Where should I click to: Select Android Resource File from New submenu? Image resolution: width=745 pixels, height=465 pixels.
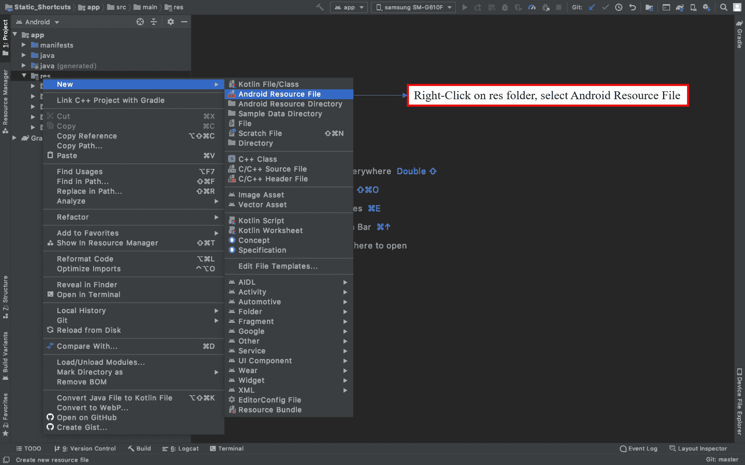click(x=280, y=94)
